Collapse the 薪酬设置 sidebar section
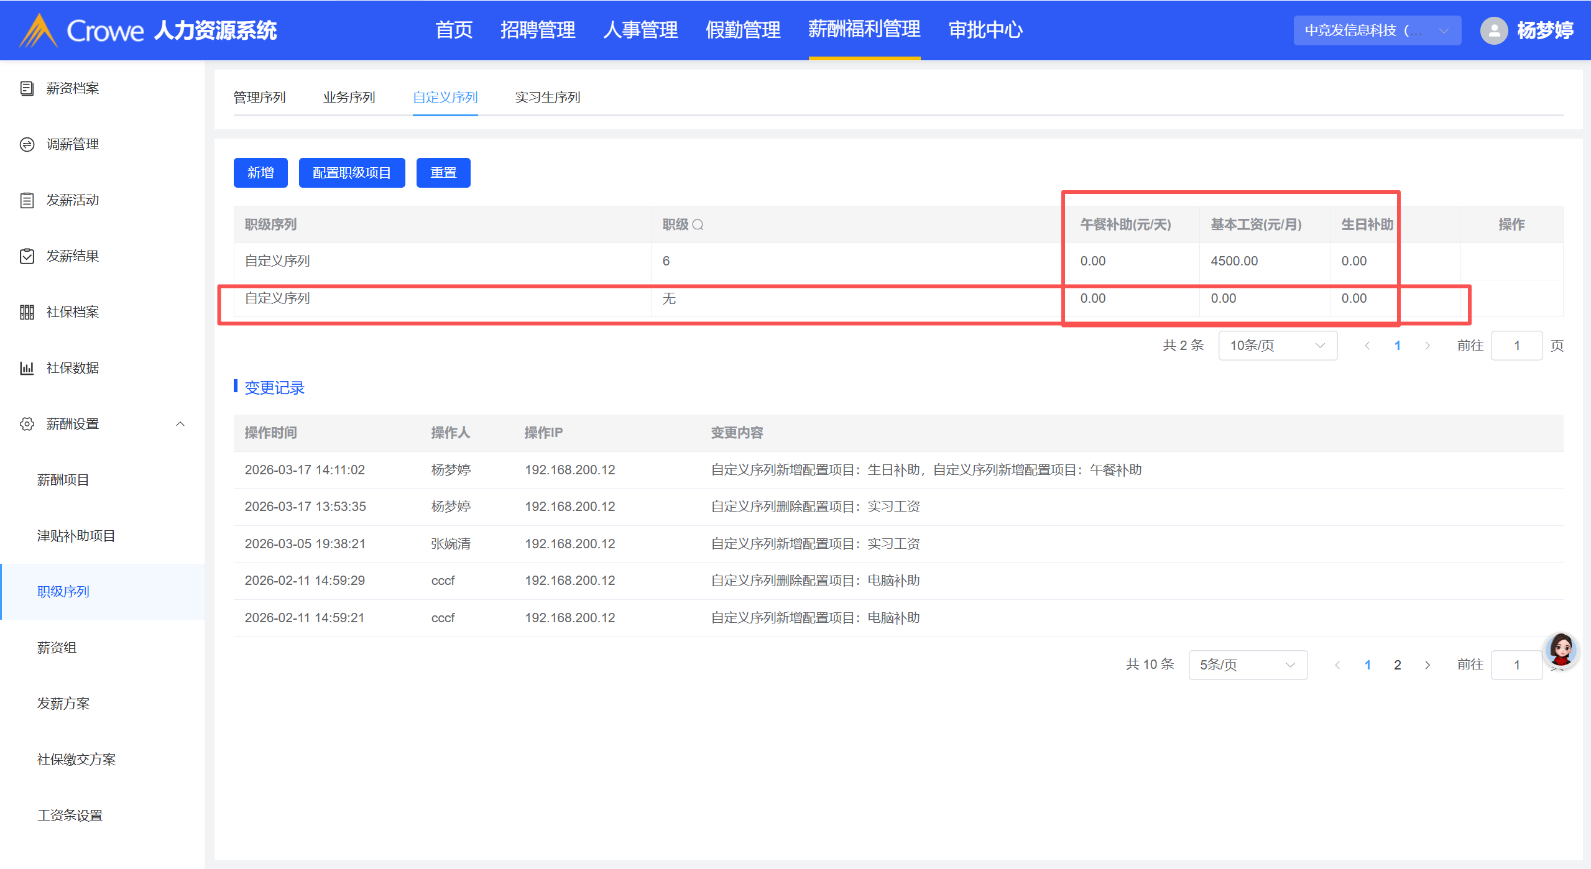This screenshot has height=869, width=1591. pyautogui.click(x=180, y=424)
